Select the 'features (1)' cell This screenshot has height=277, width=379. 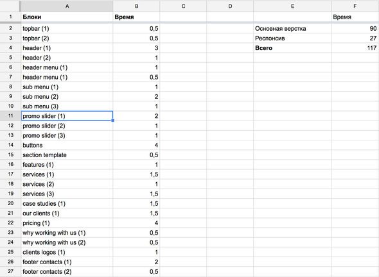click(x=67, y=165)
